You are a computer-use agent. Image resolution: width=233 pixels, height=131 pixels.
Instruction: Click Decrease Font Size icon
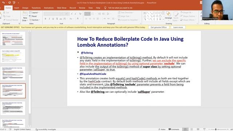[x=75, y=14]
